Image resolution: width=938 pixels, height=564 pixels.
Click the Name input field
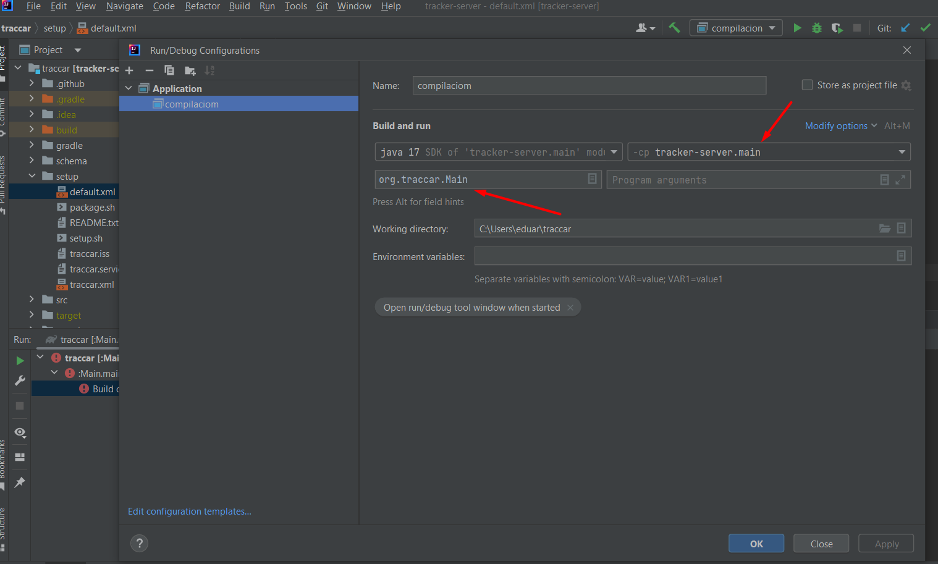pos(589,85)
